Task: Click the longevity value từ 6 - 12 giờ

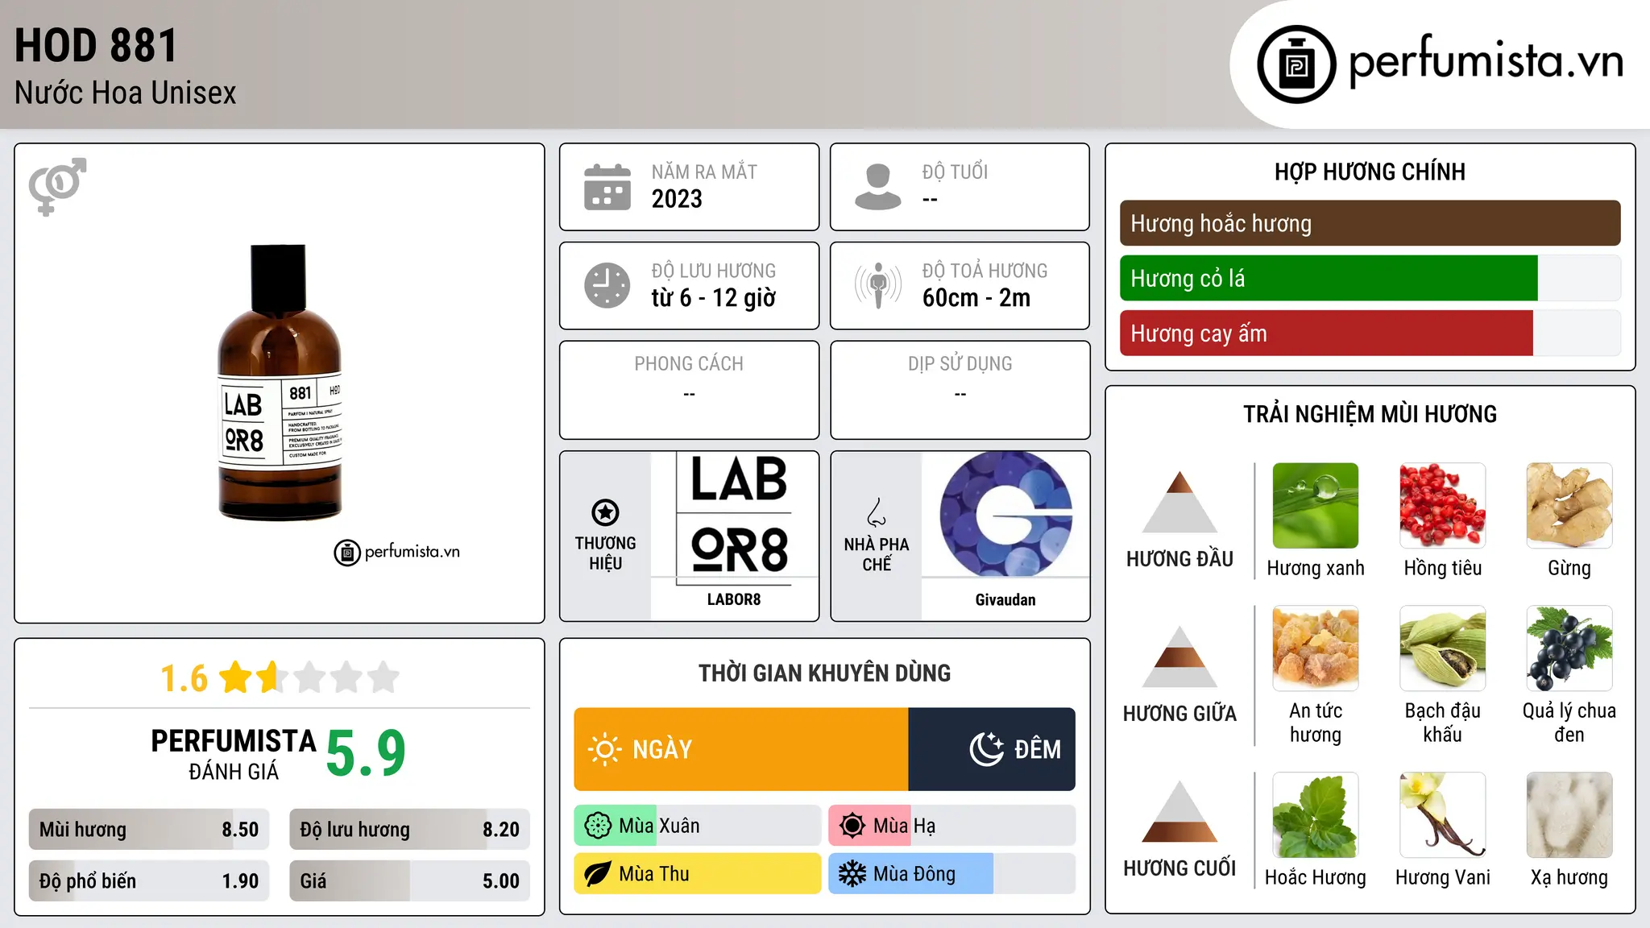Action: point(714,298)
